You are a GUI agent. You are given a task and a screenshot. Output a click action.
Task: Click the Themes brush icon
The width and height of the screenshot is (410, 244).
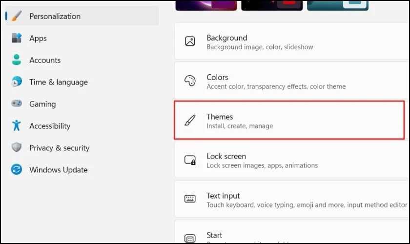pyautogui.click(x=190, y=121)
